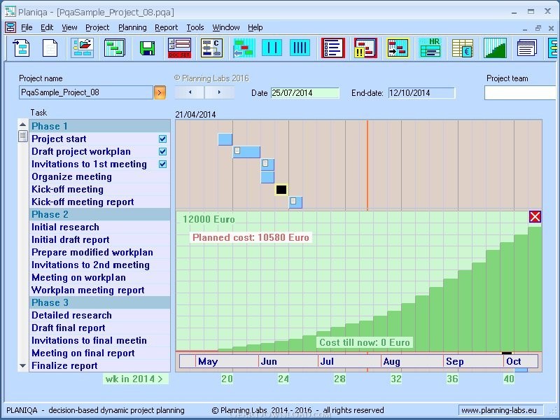Open the Planning menu
Image resolution: width=560 pixels, height=420 pixels.
coord(132,27)
